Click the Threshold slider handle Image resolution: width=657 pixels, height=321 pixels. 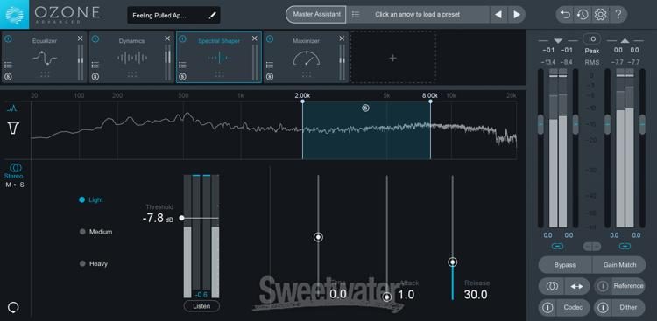[181, 218]
